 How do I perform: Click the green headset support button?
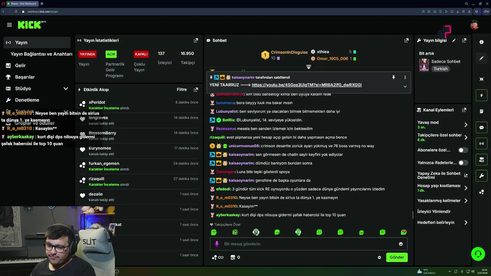[478, 254]
